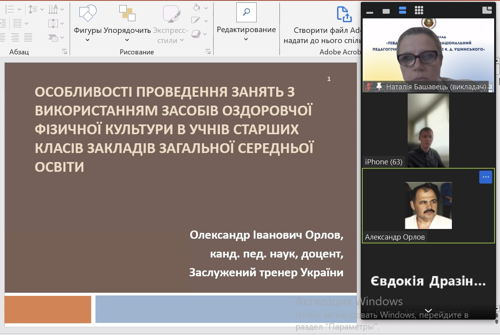Open the Рисование drawing dialog launcher
Screen dimensions: 500x335
208,52
